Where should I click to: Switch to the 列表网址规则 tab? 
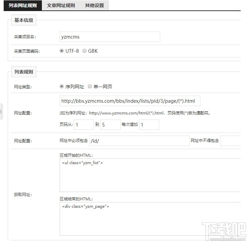23,5
